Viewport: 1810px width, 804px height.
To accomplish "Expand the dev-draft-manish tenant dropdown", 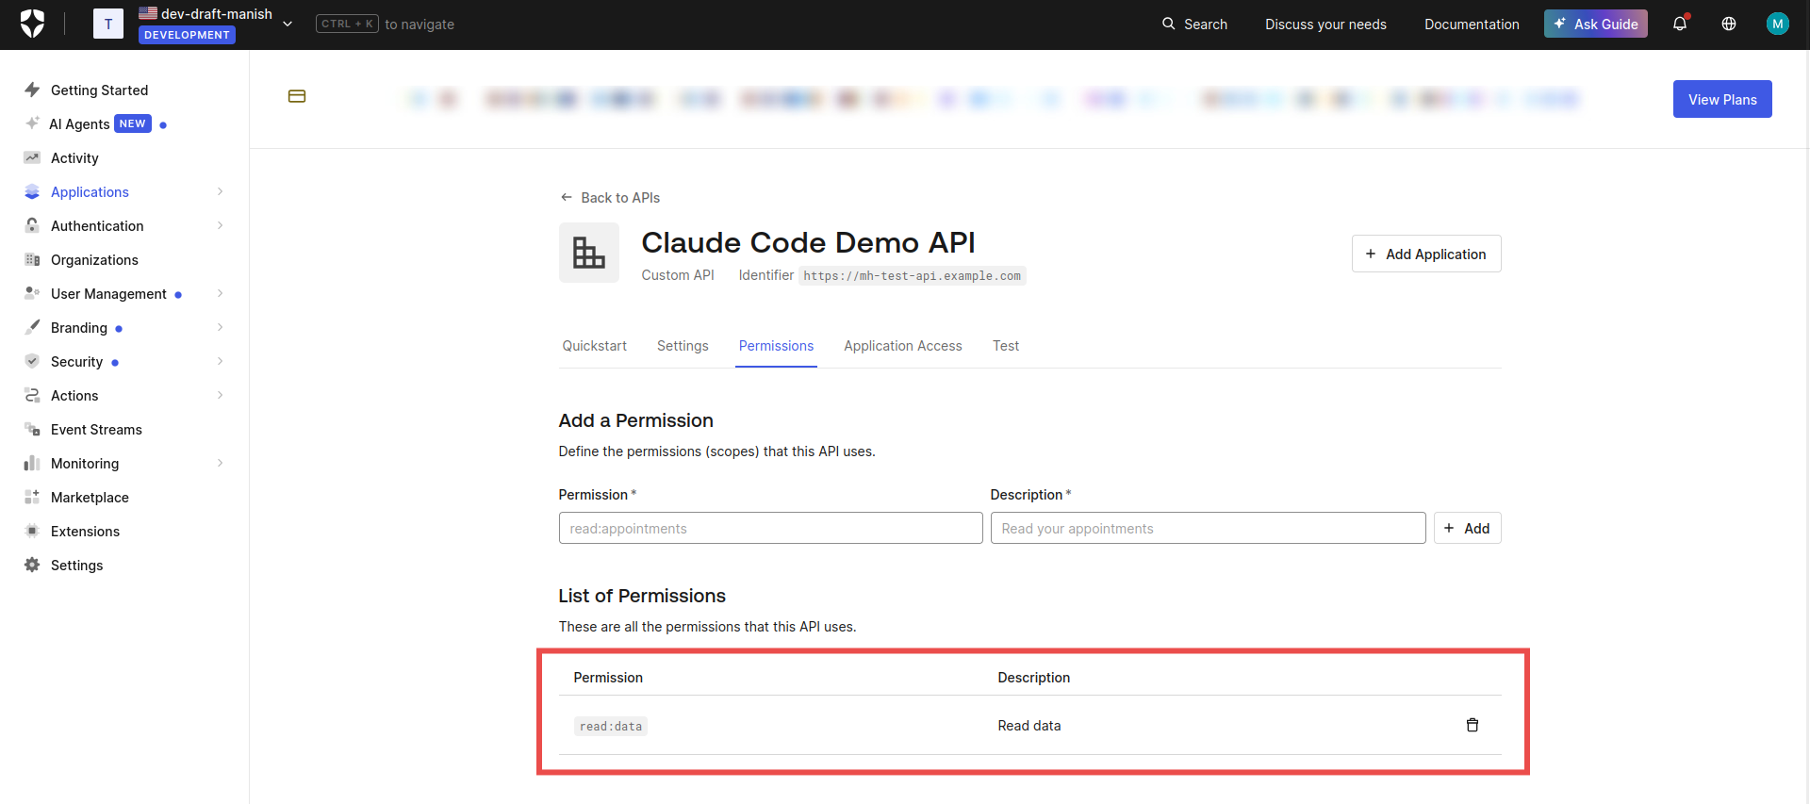I will point(288,24).
